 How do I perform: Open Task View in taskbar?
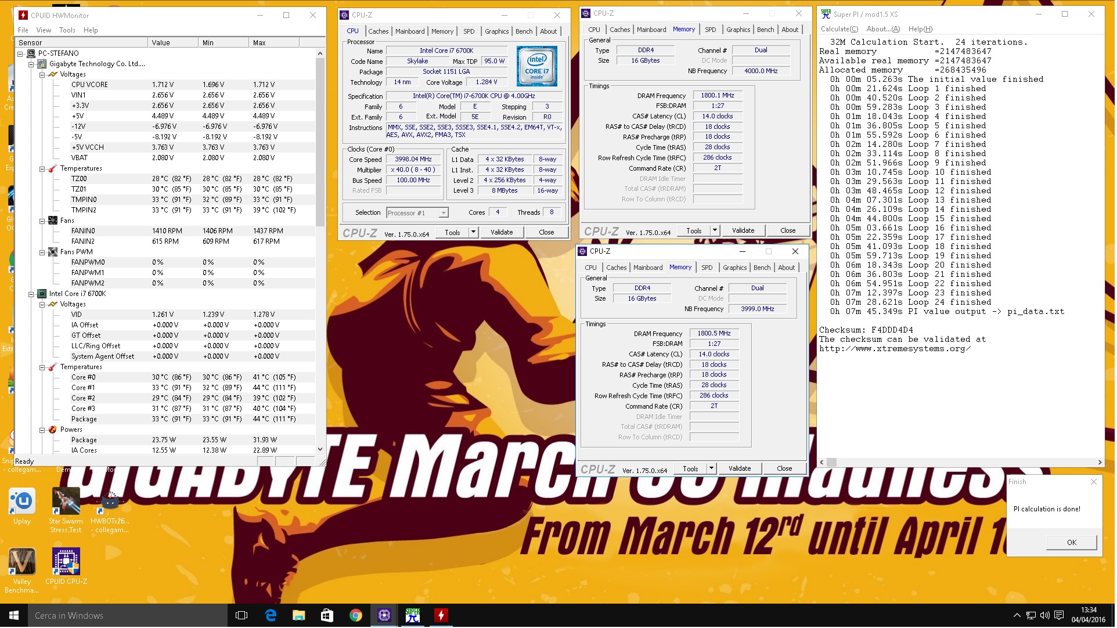tap(242, 616)
